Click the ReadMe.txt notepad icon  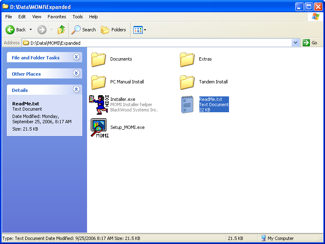(x=187, y=105)
